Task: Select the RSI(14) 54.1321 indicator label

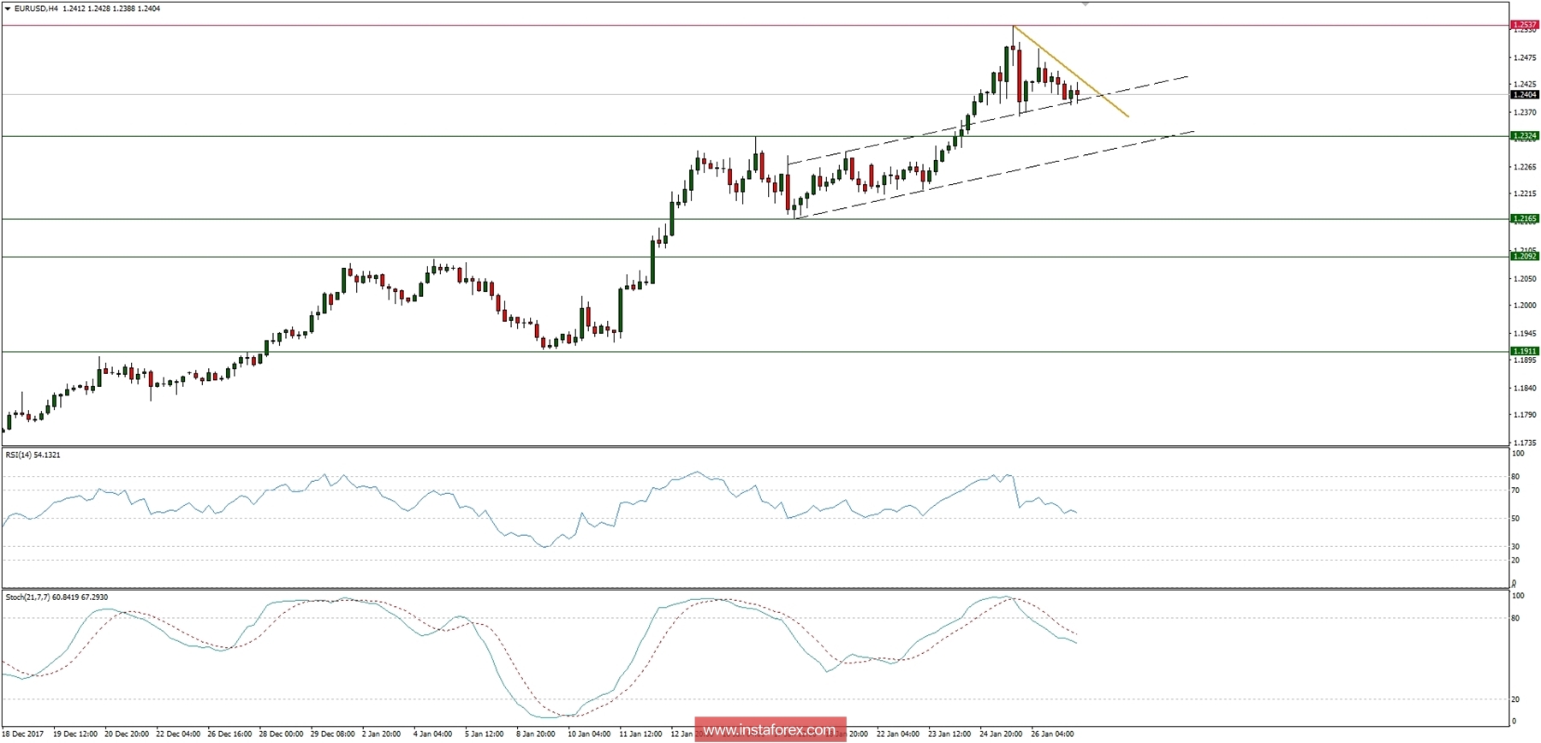Action: (x=33, y=455)
